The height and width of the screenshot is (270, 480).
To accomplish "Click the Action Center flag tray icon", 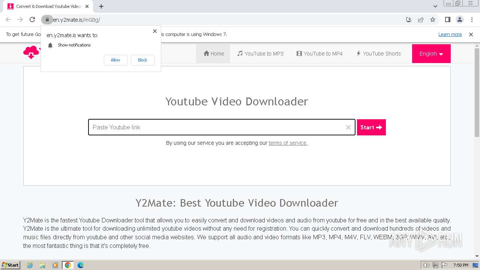I will [x=444, y=265].
